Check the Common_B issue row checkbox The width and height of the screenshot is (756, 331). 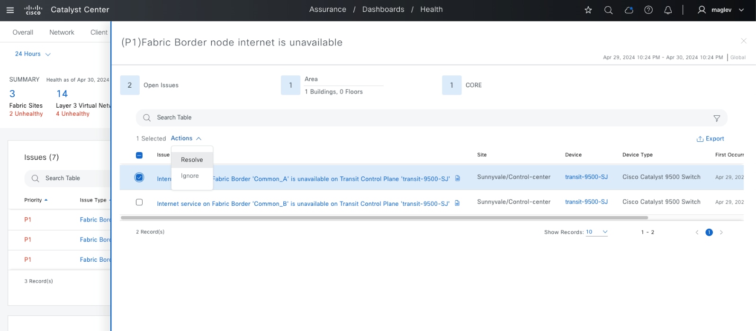click(139, 202)
